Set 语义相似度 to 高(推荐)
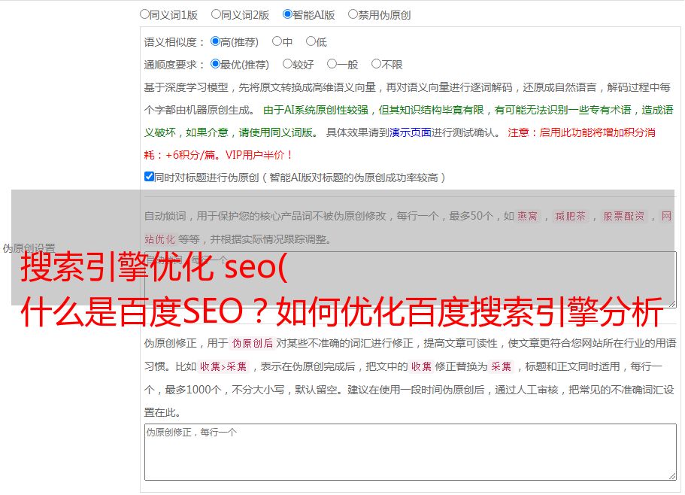 (x=215, y=41)
